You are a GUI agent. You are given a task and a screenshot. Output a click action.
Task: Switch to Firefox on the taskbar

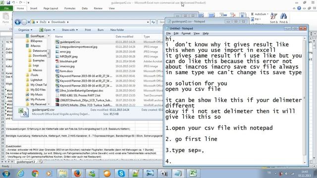77,174
